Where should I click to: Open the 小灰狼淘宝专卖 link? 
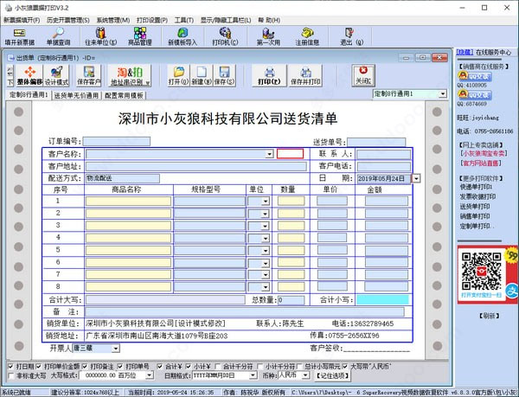485,152
